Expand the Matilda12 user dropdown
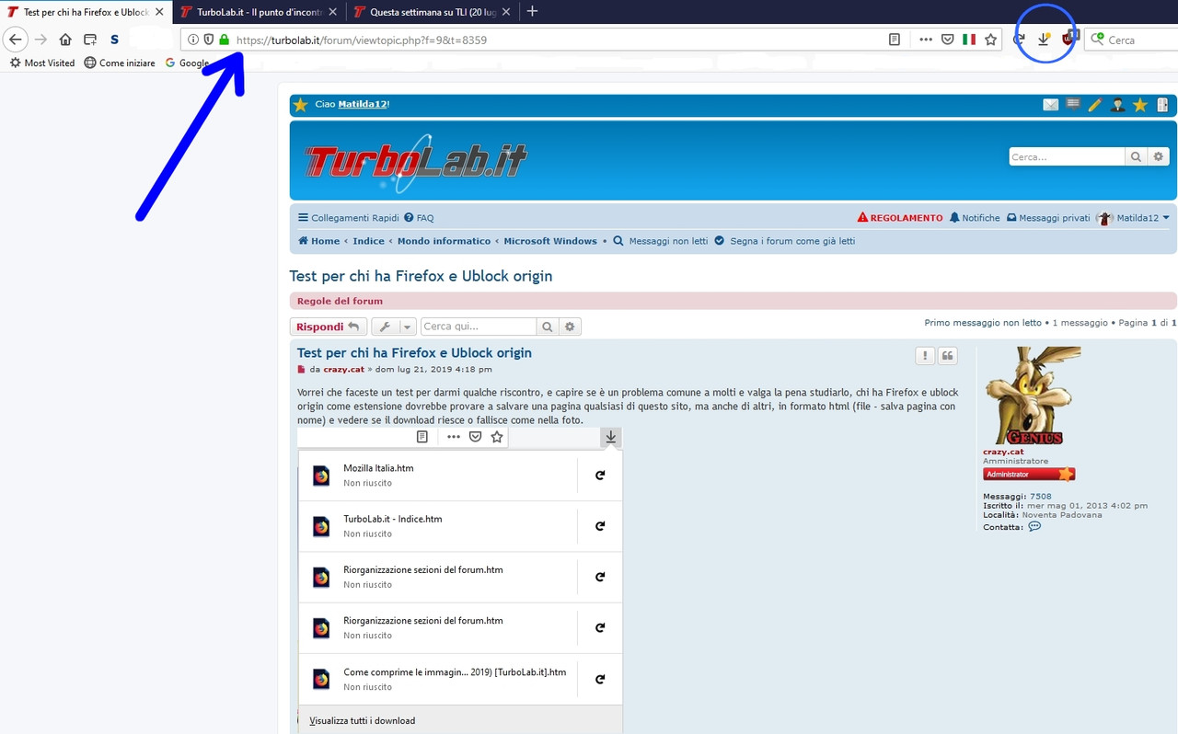Screen dimensions: 1178x734 pos(1133,218)
